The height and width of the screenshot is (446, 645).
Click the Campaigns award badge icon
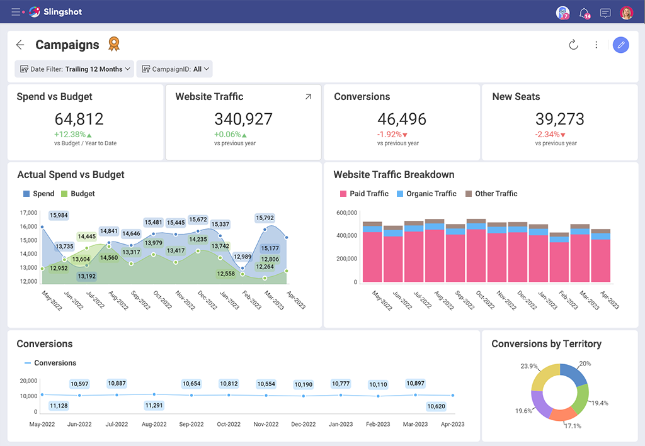click(x=113, y=44)
